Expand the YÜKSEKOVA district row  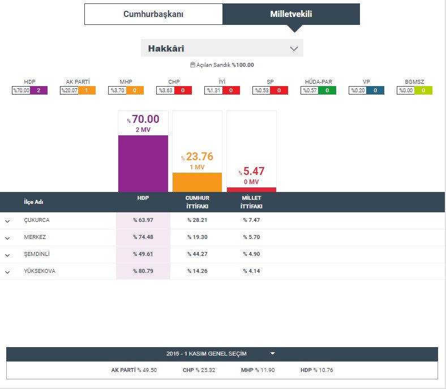pyautogui.click(x=7, y=272)
